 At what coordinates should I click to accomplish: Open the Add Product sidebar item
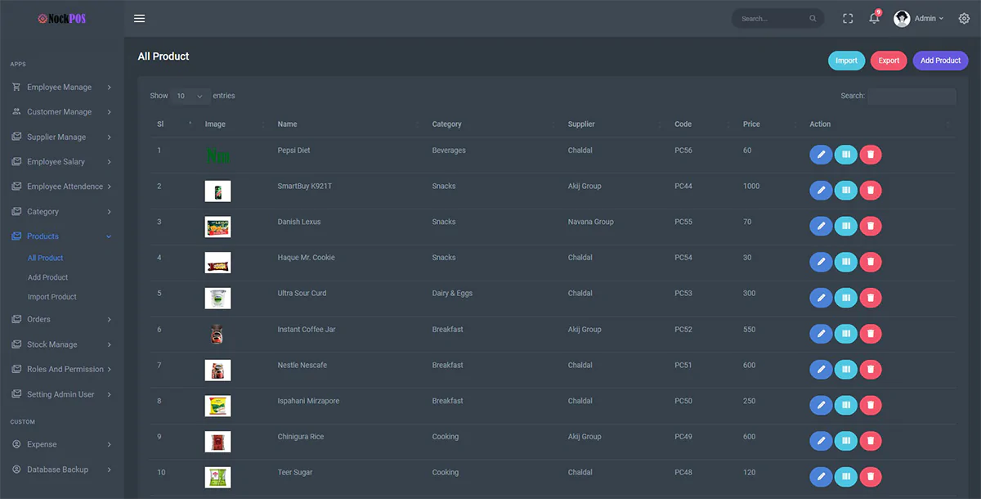click(47, 277)
